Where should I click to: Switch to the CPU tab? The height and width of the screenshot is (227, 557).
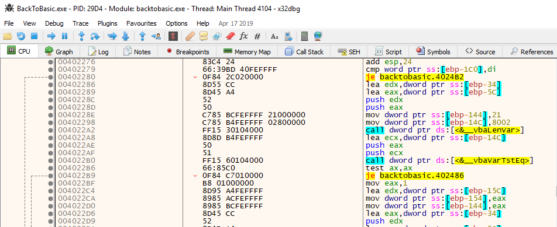(x=19, y=51)
